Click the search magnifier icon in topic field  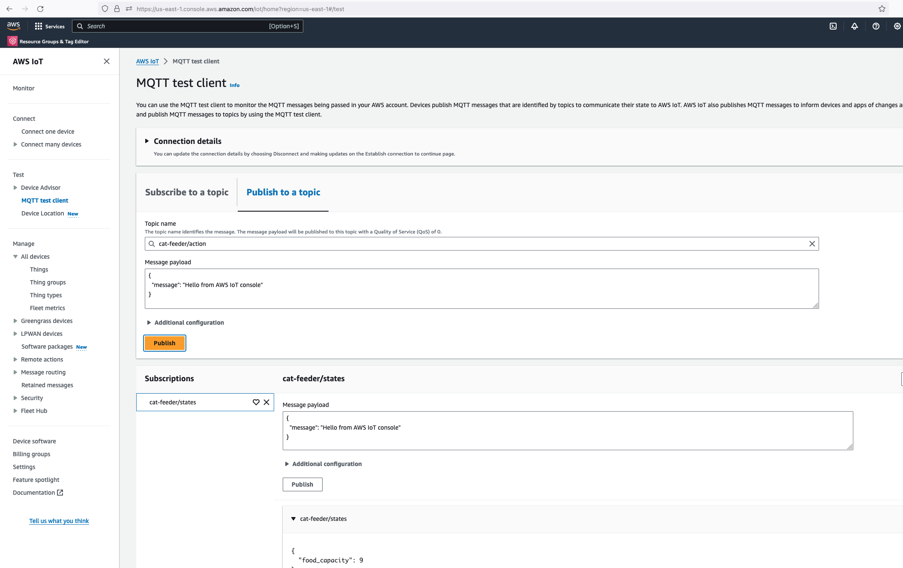coord(152,244)
